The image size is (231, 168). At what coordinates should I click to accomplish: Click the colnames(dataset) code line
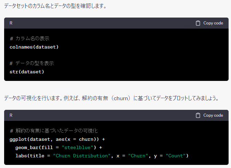tap(34, 47)
